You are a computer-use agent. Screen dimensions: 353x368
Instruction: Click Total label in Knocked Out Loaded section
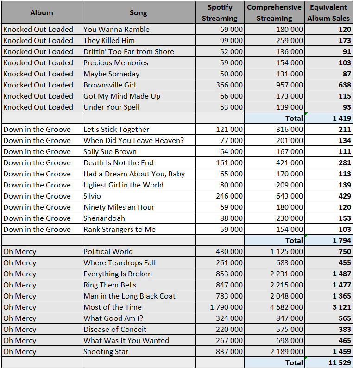pyautogui.click(x=274, y=118)
